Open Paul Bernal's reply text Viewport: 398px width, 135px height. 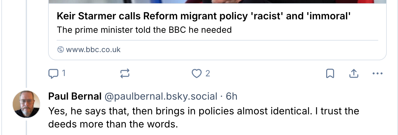[x=203, y=117]
